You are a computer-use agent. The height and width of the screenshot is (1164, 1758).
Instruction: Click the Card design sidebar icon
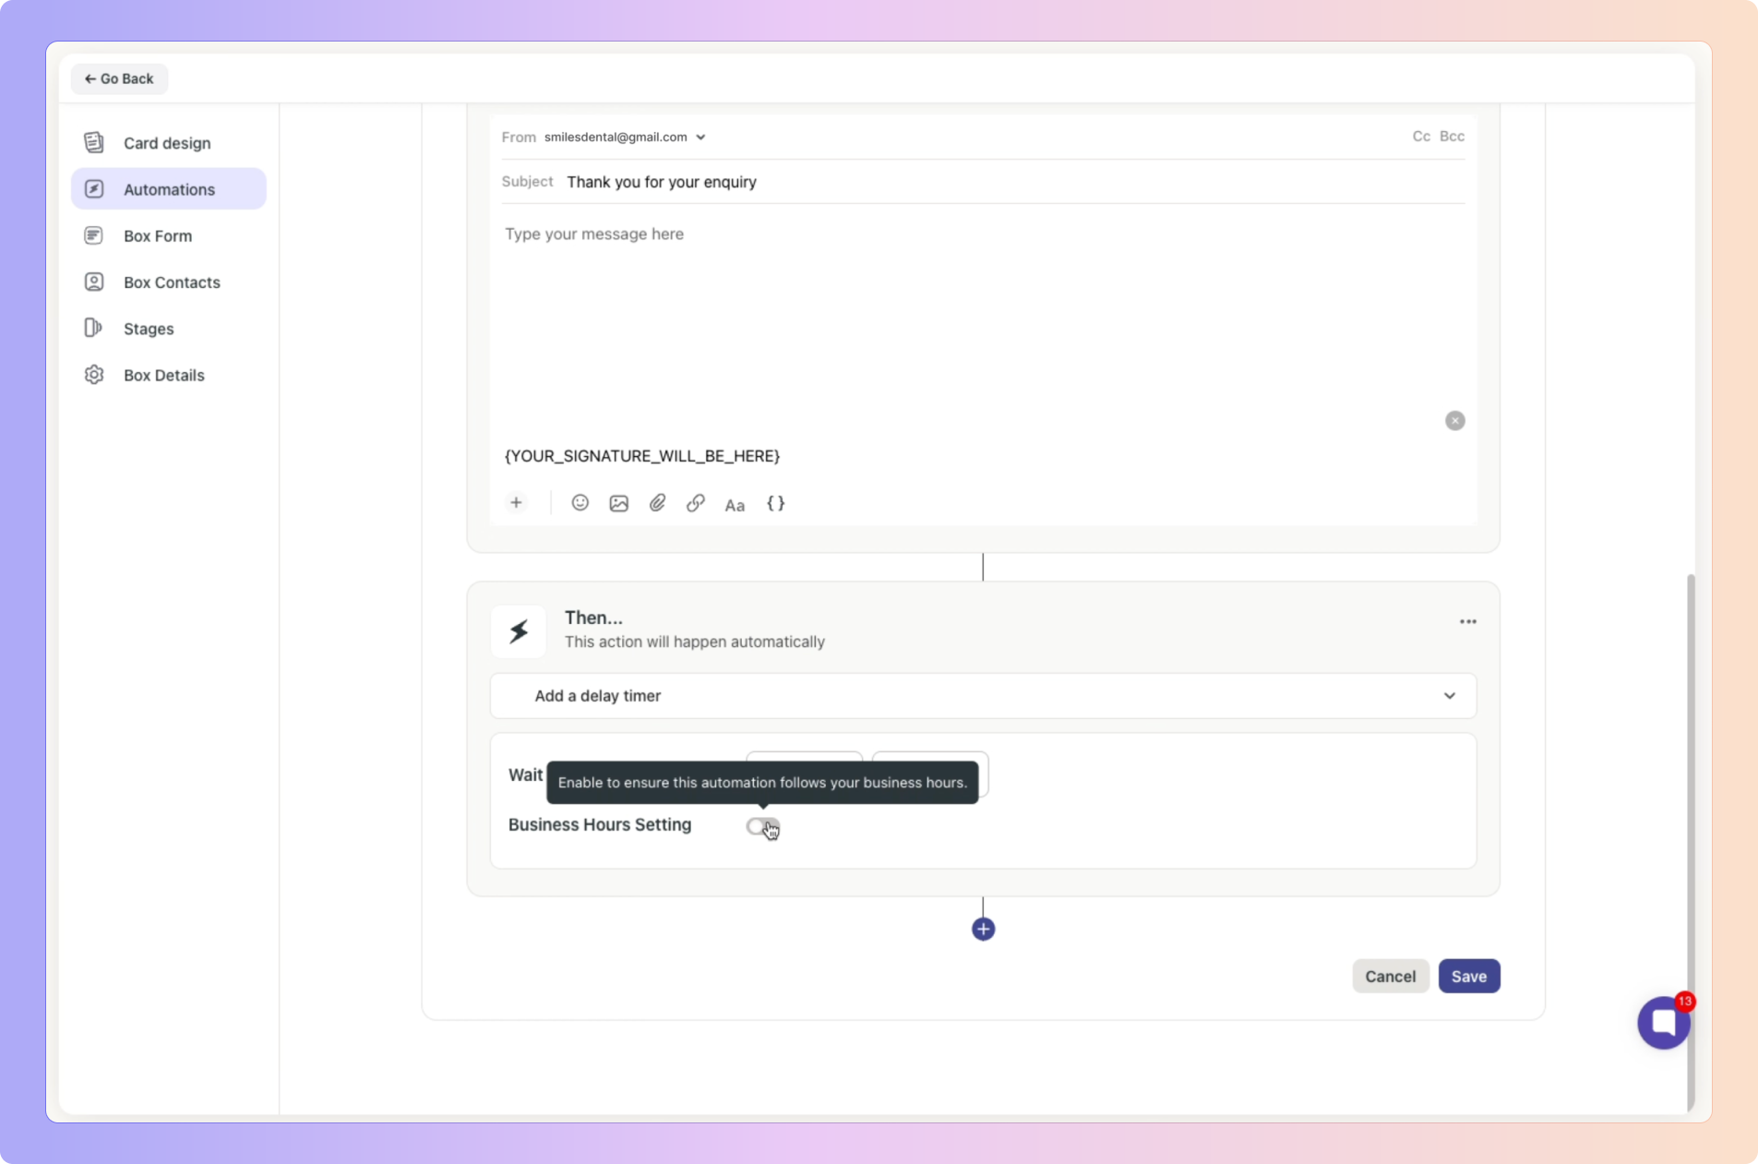(x=94, y=142)
